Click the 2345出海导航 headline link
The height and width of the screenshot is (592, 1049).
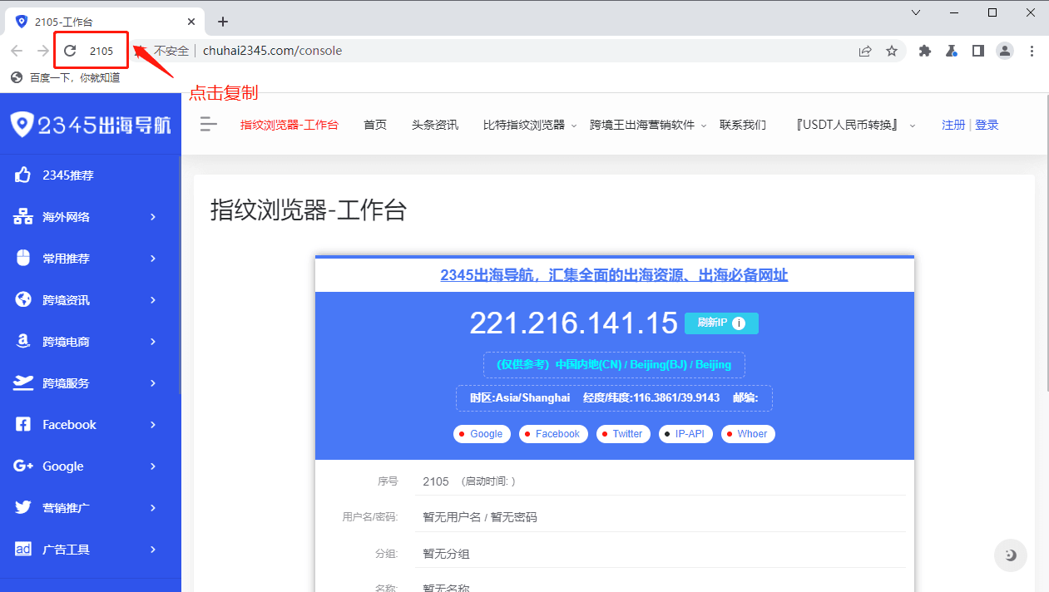coord(614,275)
